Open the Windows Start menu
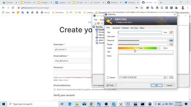This screenshot has width=191, height=107. tap(4, 104)
